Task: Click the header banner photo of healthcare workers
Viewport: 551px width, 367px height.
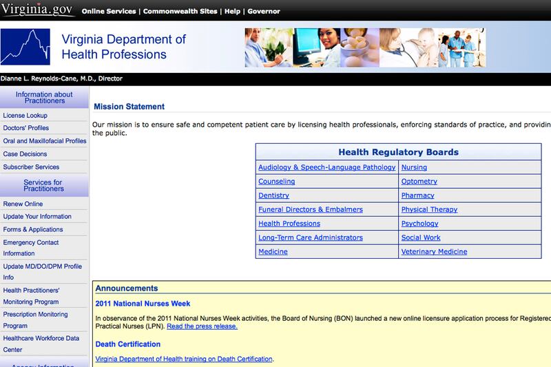Action: pos(365,48)
